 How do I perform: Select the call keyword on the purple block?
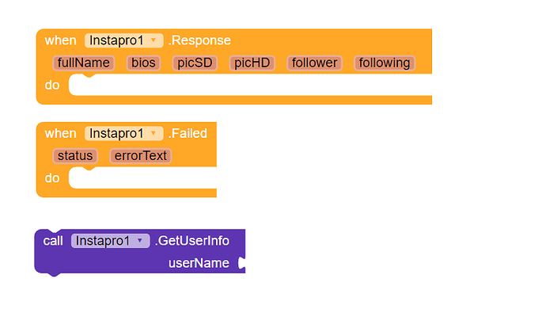click(x=53, y=241)
